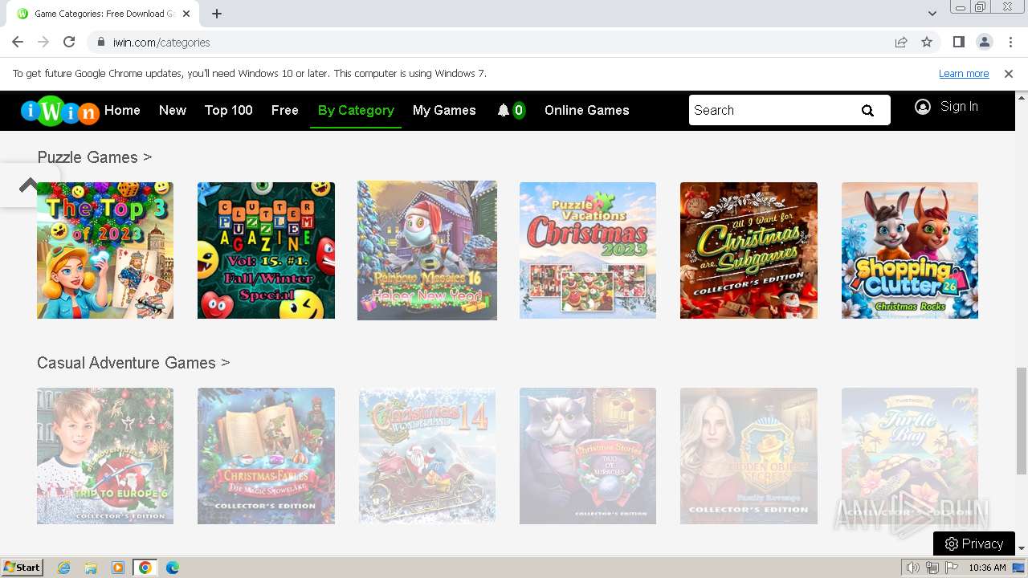The width and height of the screenshot is (1028, 578).
Task: Open Christmas Stories cat game thumbnail
Action: point(588,456)
